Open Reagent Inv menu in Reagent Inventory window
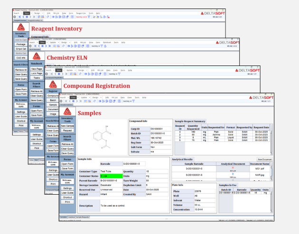Image resolution: width=299 pixels, height=234 pixels. pyautogui.click(x=81, y=13)
